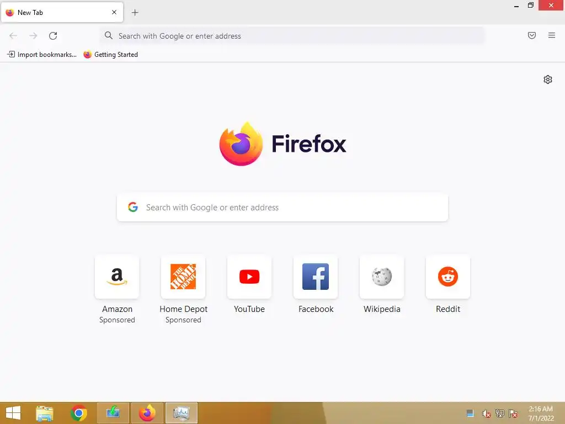Open the Amazon sponsored shortcut tile
Viewport: 565px width, 424px height.
[117, 277]
